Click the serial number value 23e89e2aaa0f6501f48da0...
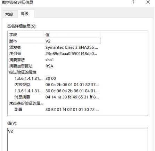155x151 pixels. [x=71, y=54]
